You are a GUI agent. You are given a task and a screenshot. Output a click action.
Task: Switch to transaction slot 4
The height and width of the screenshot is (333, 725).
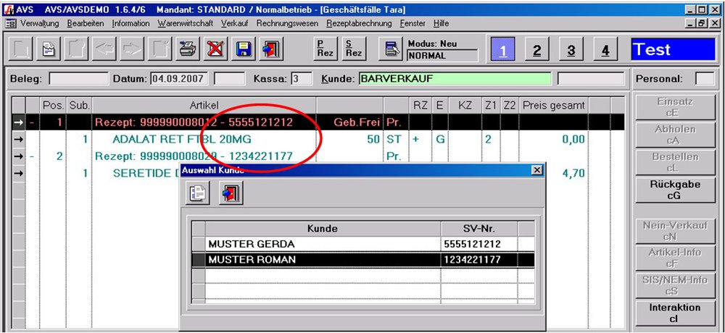tap(605, 50)
